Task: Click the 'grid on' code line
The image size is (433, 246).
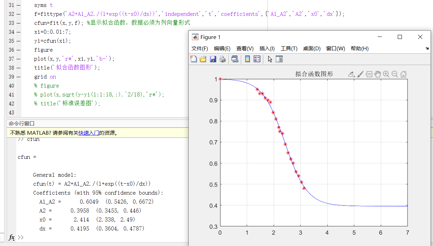Action: (x=45, y=77)
